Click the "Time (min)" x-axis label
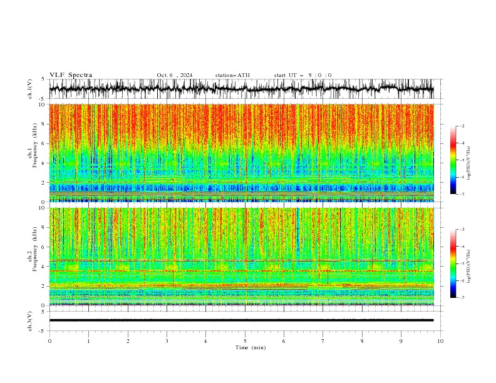The image size is (496, 383). [251, 347]
